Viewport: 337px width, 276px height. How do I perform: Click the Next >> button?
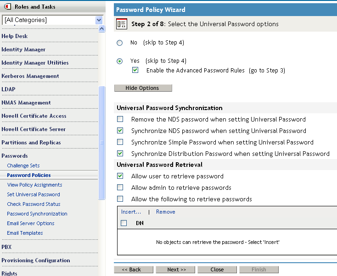(175, 270)
